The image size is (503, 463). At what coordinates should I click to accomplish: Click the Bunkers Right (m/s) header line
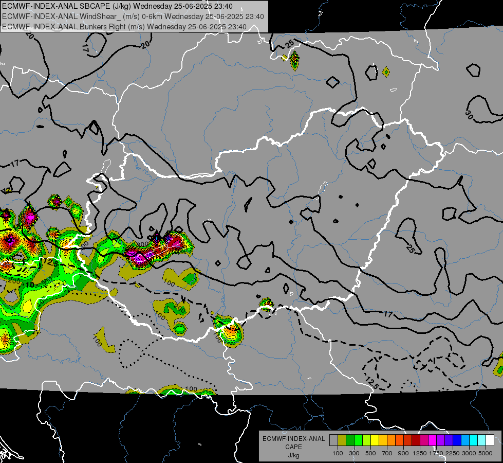point(124,27)
